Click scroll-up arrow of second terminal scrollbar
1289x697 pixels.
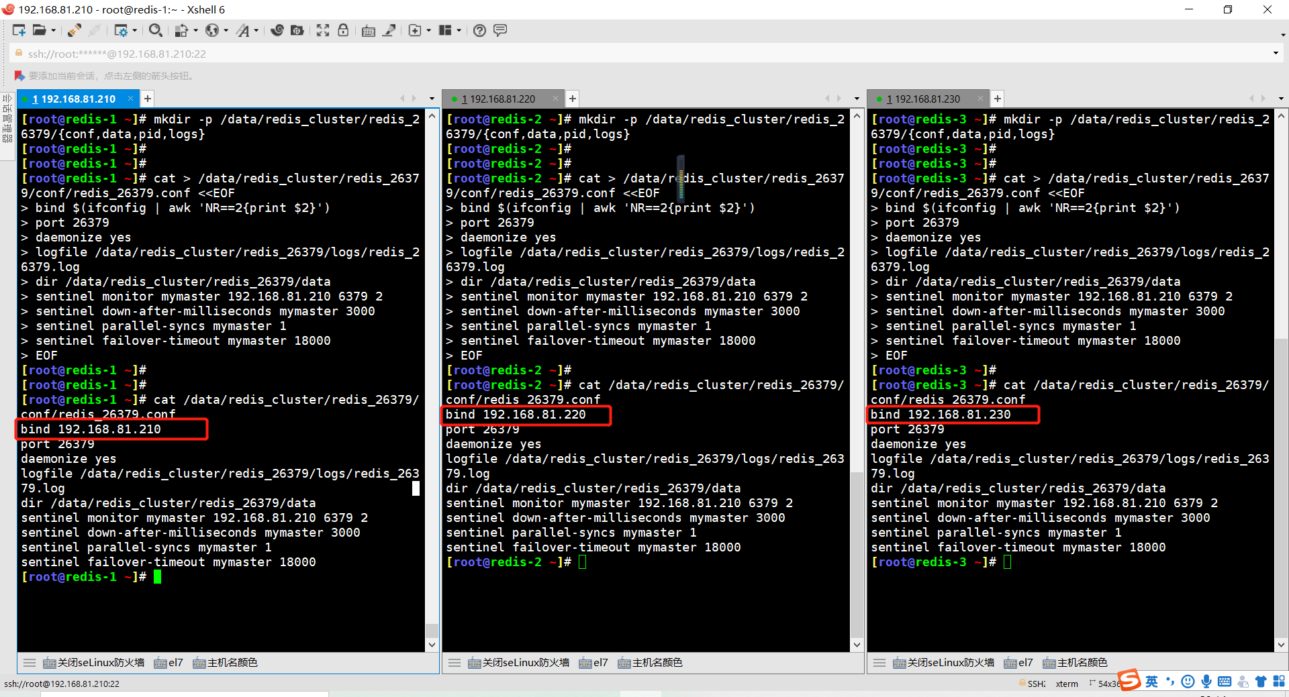click(x=857, y=116)
